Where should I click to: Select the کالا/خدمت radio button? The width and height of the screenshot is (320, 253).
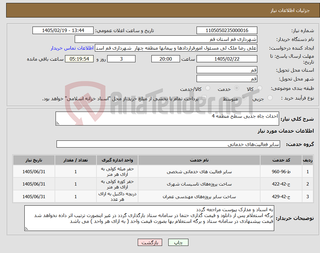(208, 88)
